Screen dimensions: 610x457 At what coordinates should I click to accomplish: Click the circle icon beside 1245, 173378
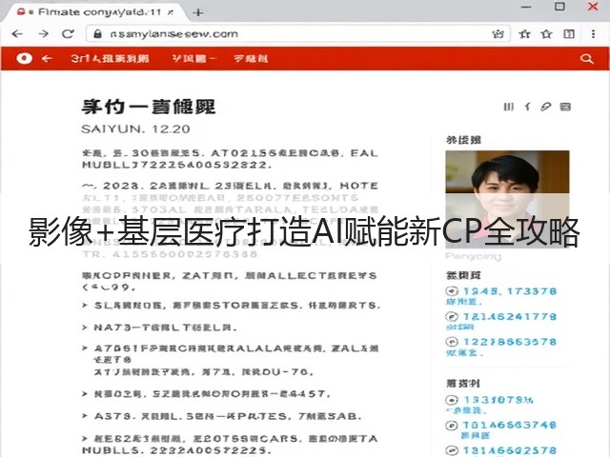pos(452,290)
